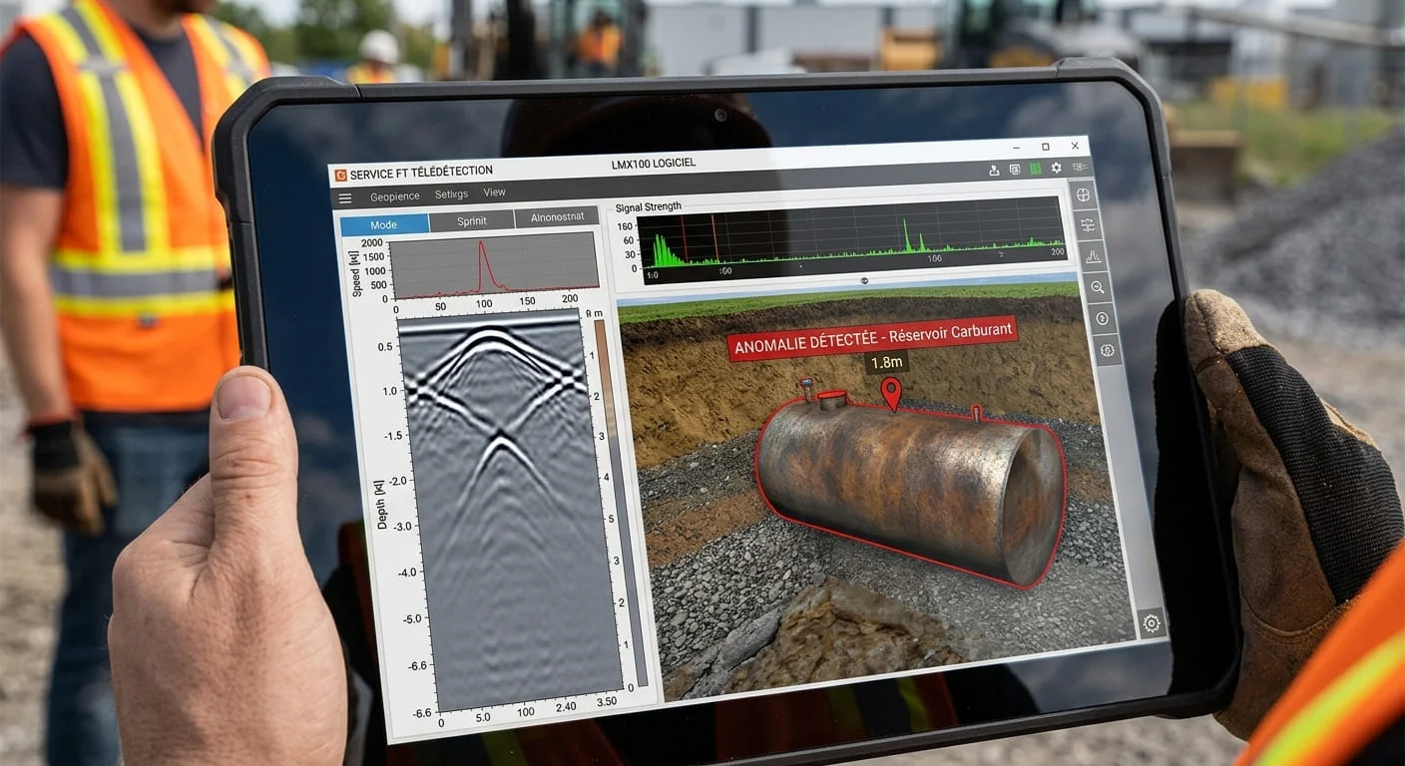The image size is (1405, 766).
Task: Open the View menu
Action: pos(494,192)
